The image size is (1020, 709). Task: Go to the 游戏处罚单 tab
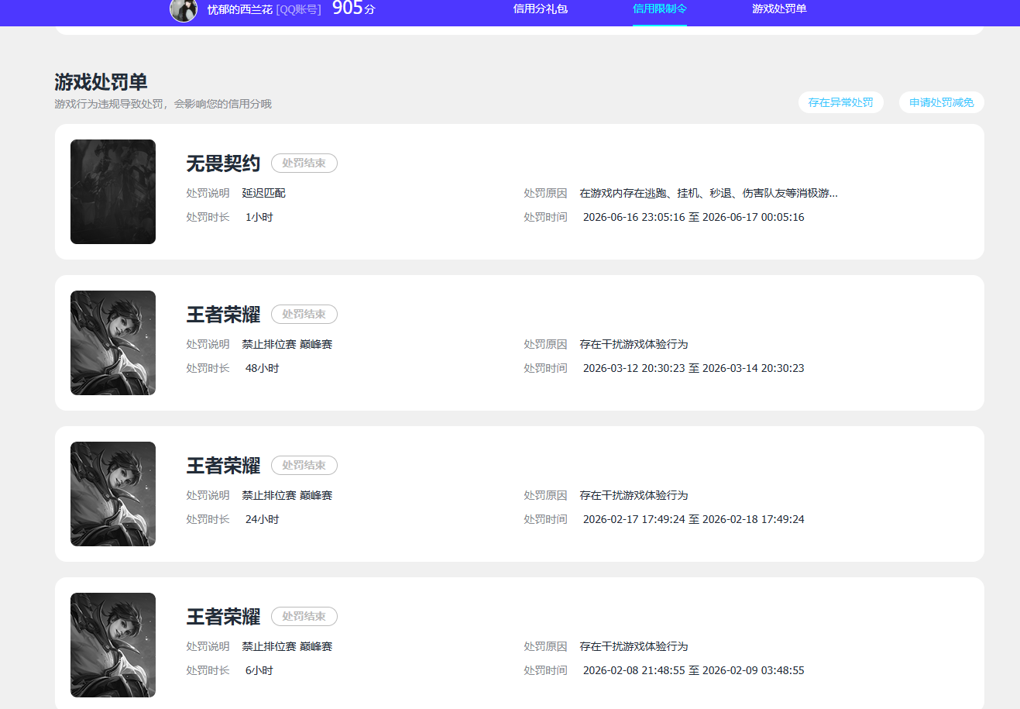779,9
